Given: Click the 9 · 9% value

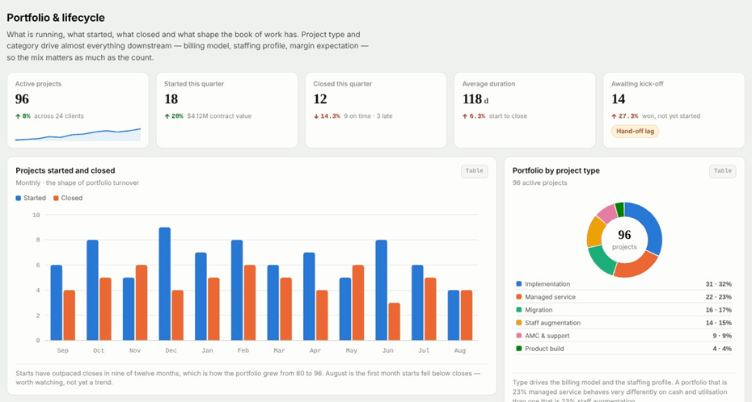Looking at the screenshot, I should pyautogui.click(x=722, y=336).
